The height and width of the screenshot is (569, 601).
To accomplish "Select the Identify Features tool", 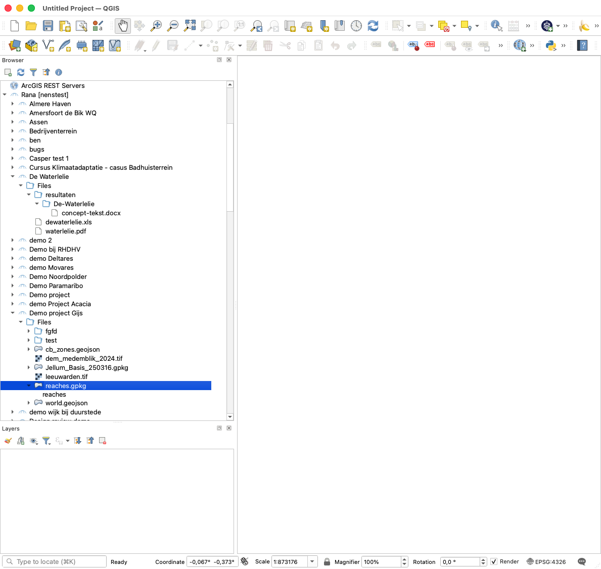I will (x=496, y=26).
